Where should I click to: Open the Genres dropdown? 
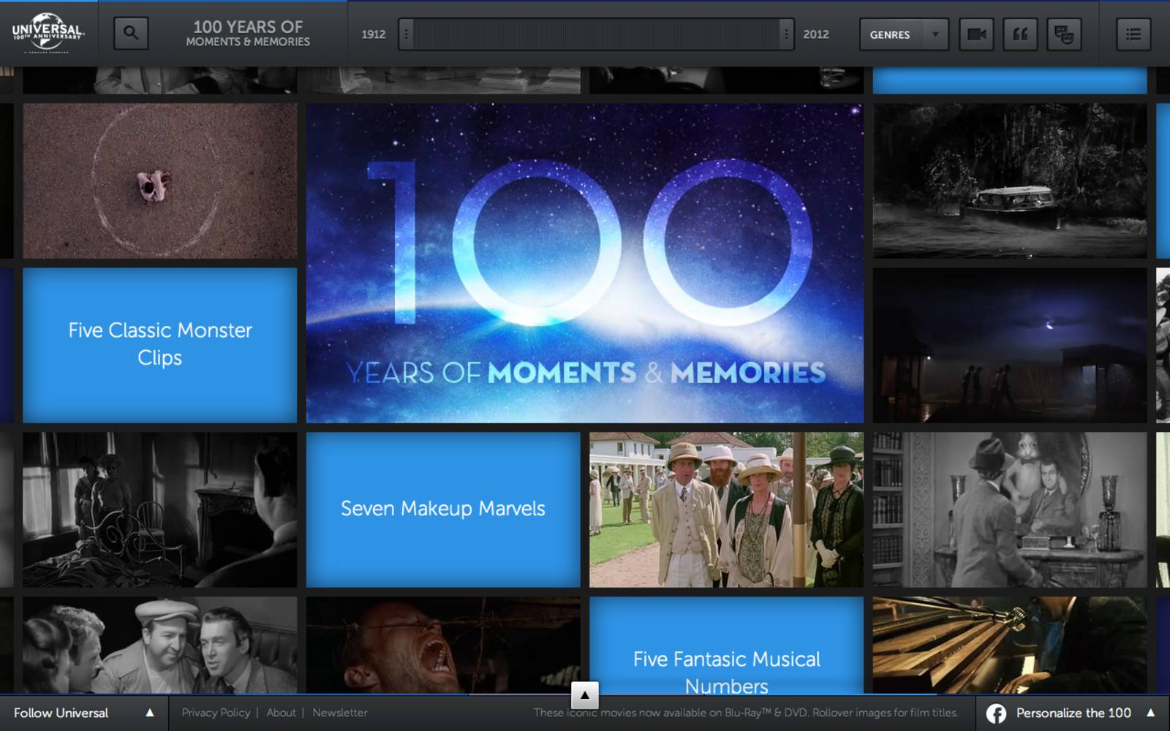[903, 34]
